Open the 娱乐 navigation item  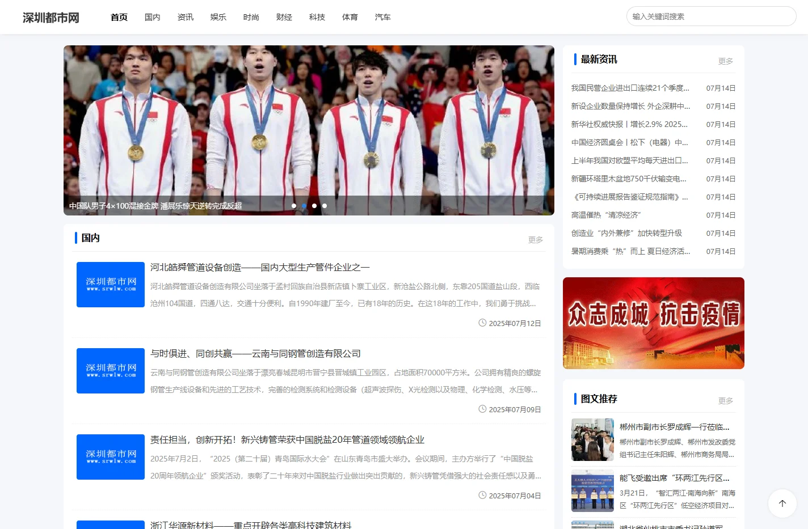pos(218,17)
